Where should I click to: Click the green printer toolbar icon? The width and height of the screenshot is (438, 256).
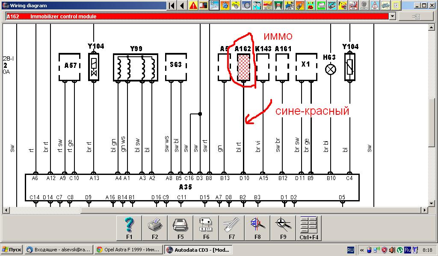321,5
